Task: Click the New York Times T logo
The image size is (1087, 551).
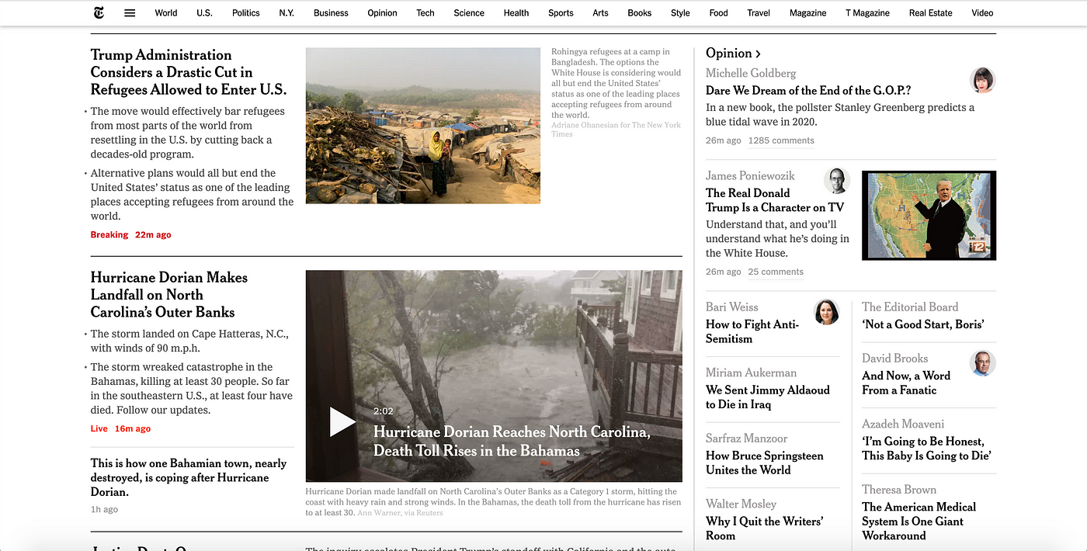Action: [99, 12]
